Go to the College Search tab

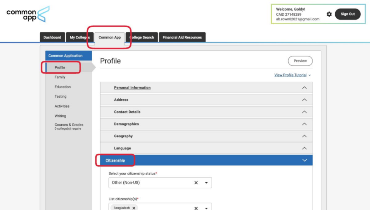(141, 37)
